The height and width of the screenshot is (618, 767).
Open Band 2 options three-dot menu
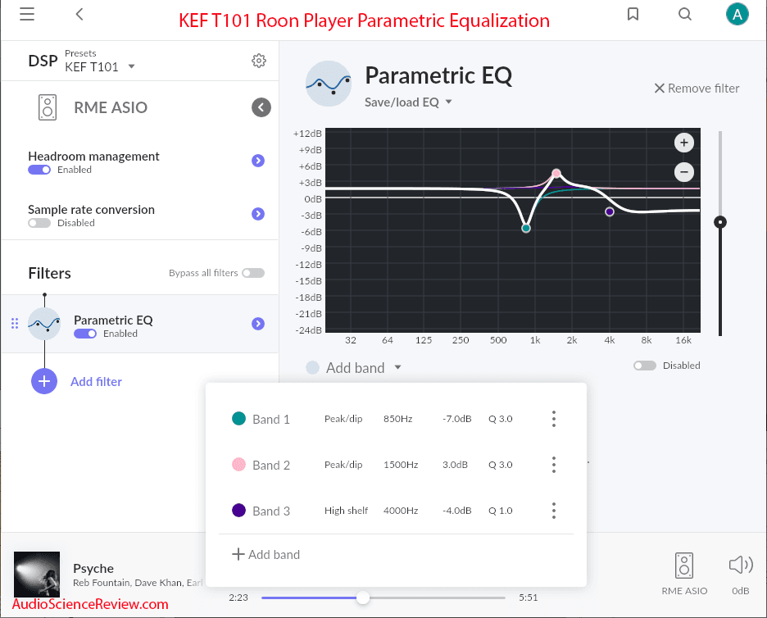pos(554,465)
